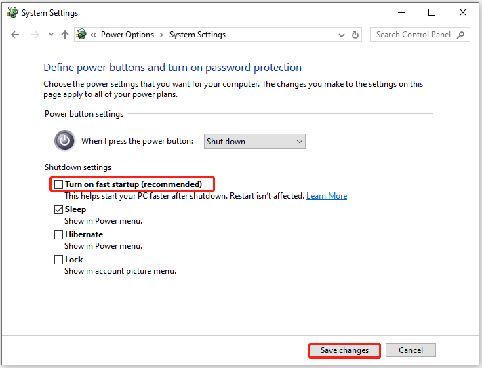Click the search magnifier icon

461,35
